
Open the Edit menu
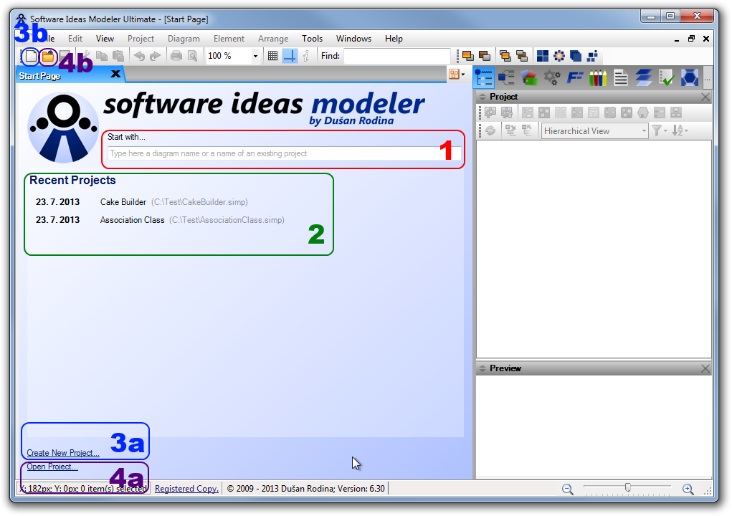coord(75,39)
